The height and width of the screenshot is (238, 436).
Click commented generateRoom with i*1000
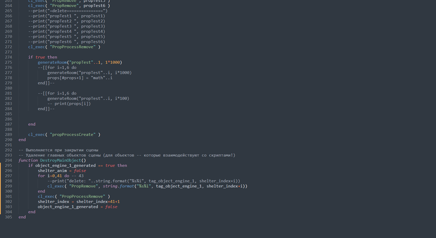(x=89, y=73)
